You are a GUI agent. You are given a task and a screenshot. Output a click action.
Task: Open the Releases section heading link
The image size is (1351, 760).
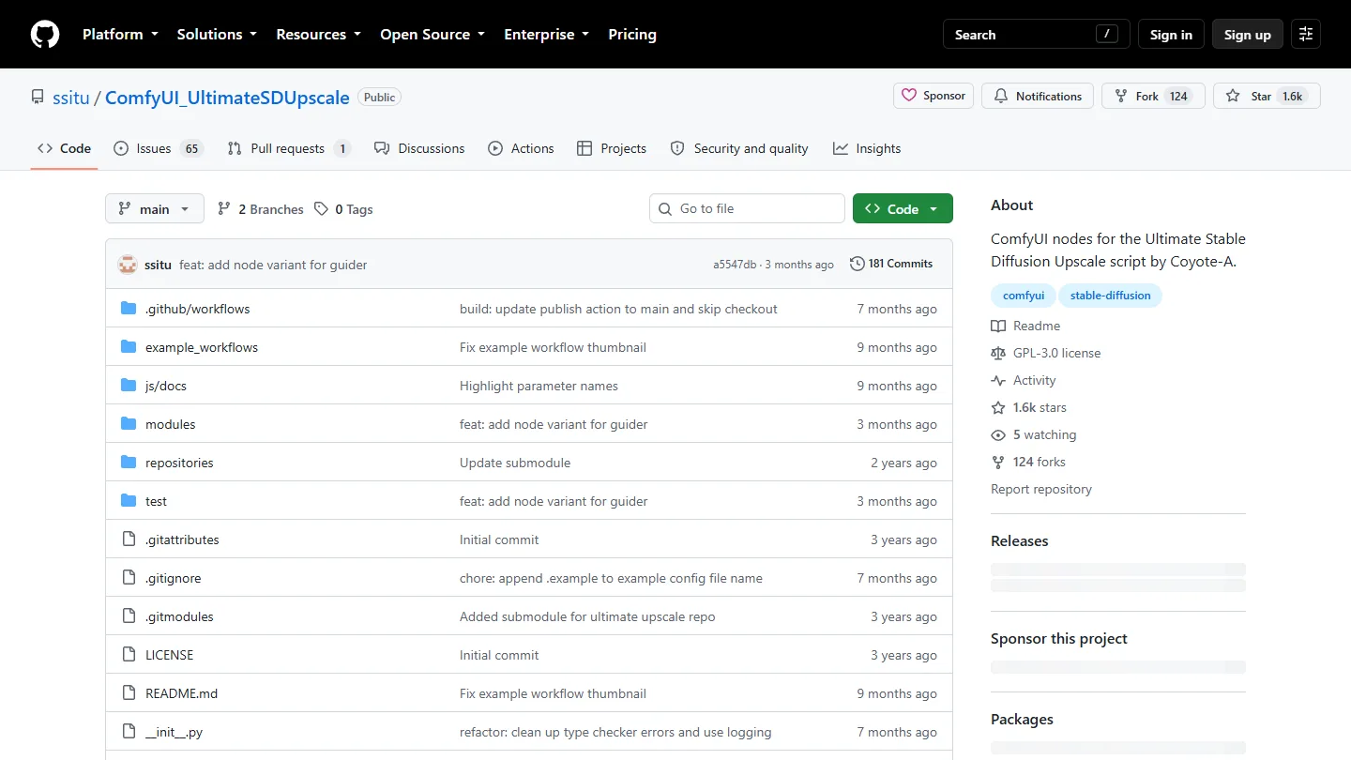1020,541
